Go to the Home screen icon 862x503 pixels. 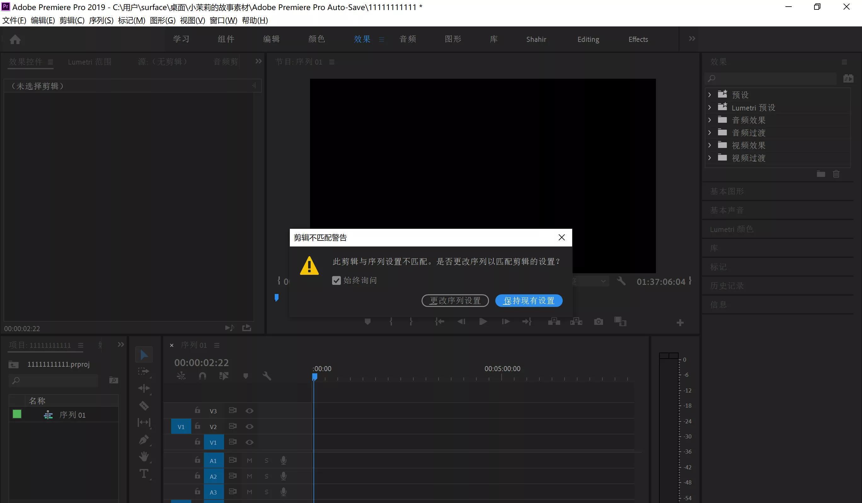[15, 40]
